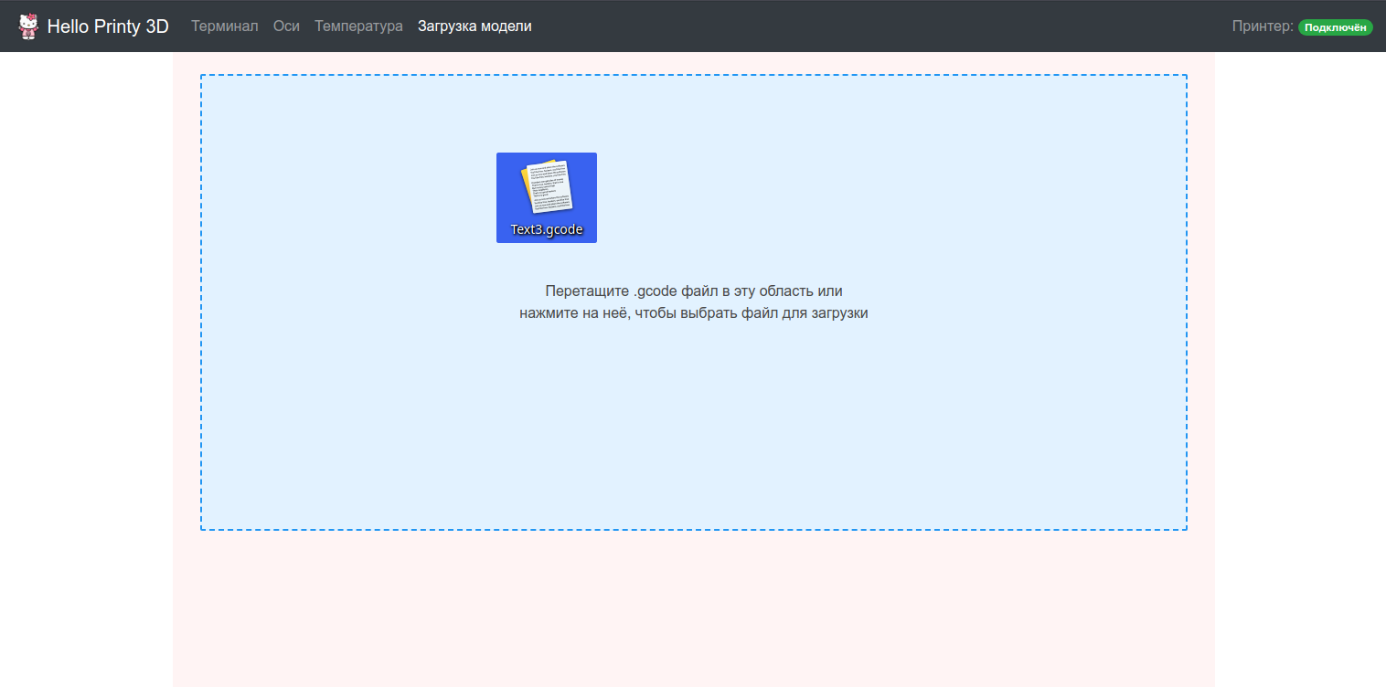Image resolution: width=1386 pixels, height=687 pixels.
Task: Click the Принтер: label in navbar
Action: (x=1262, y=26)
